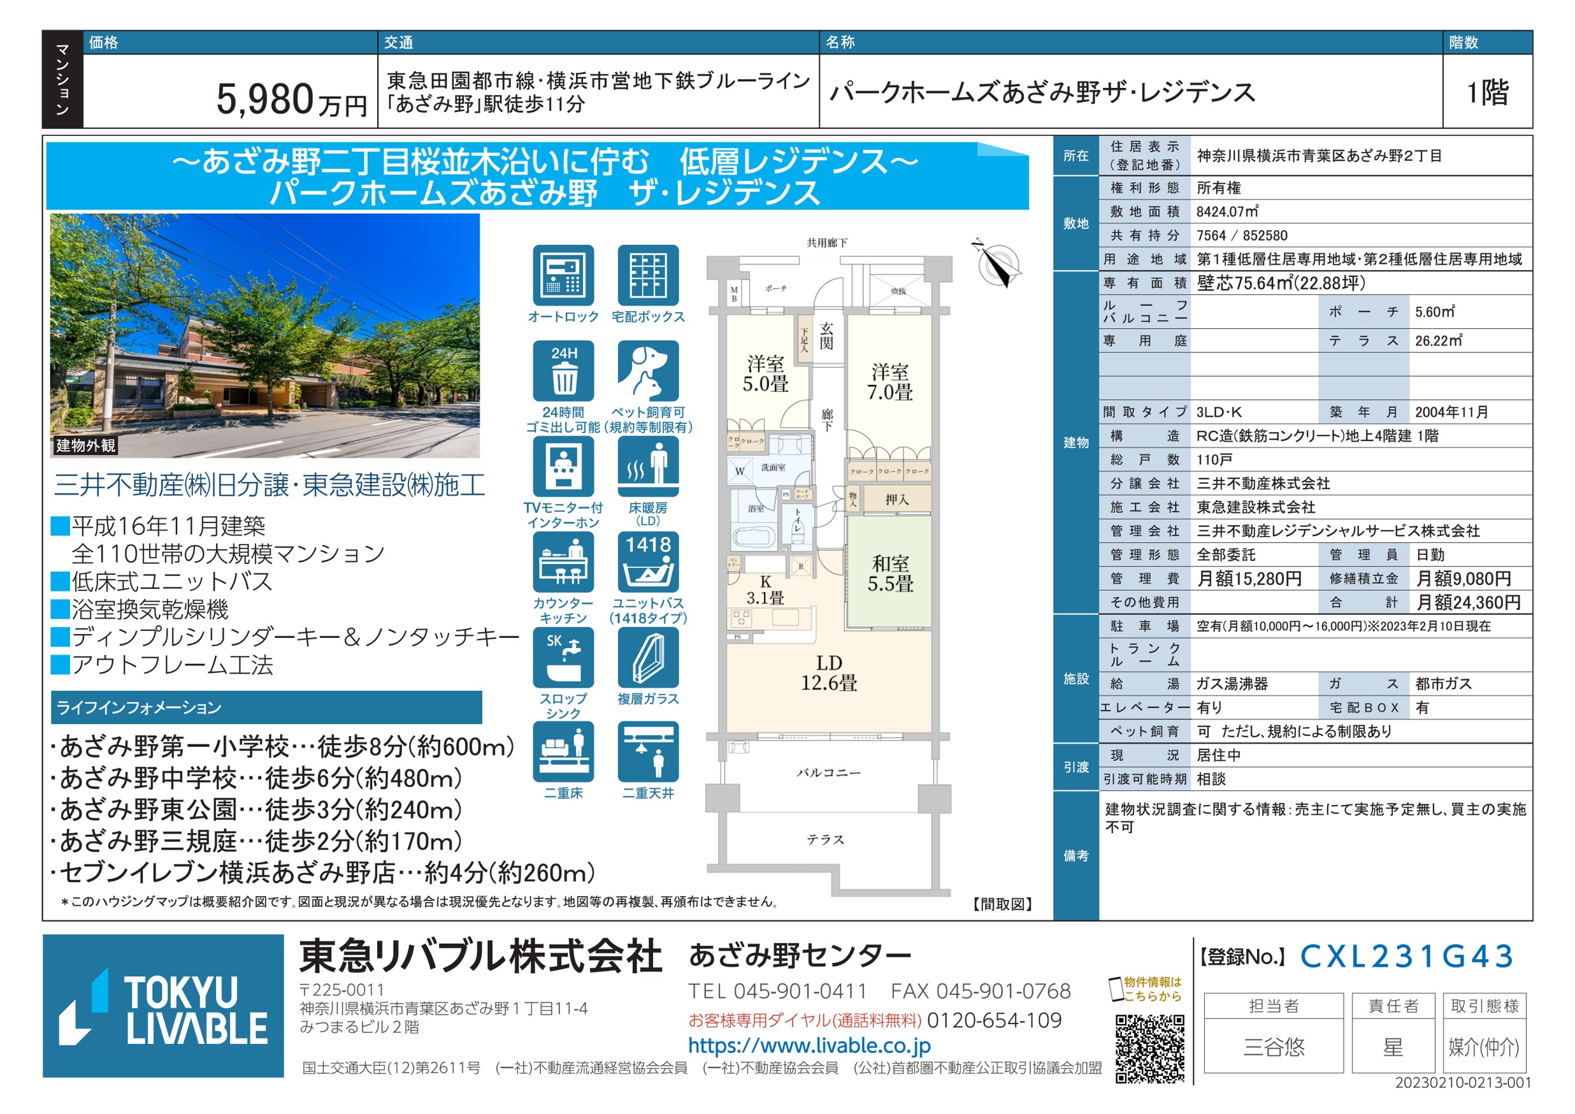
Task: Click the building exterior photo
Action: (264, 335)
